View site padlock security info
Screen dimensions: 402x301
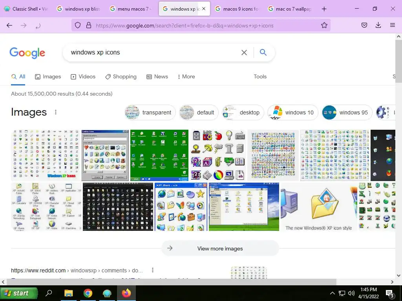tap(89, 25)
